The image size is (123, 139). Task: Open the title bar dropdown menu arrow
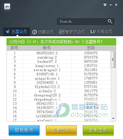point(105,5)
